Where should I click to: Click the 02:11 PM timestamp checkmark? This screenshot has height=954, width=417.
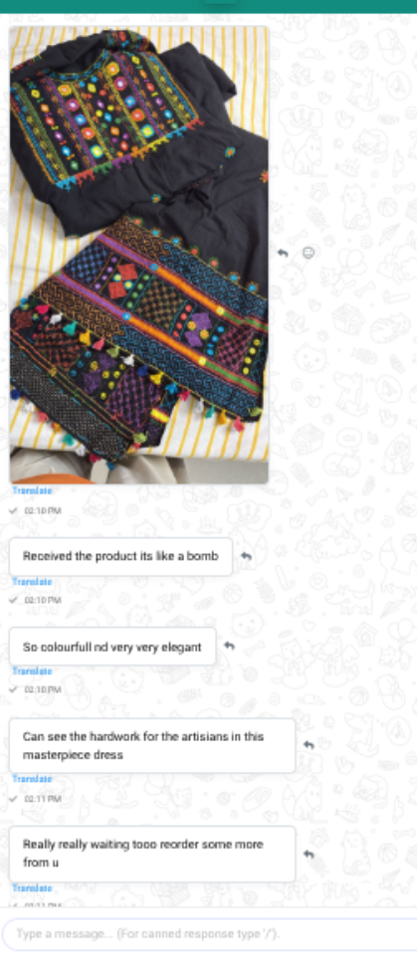pyautogui.click(x=14, y=798)
